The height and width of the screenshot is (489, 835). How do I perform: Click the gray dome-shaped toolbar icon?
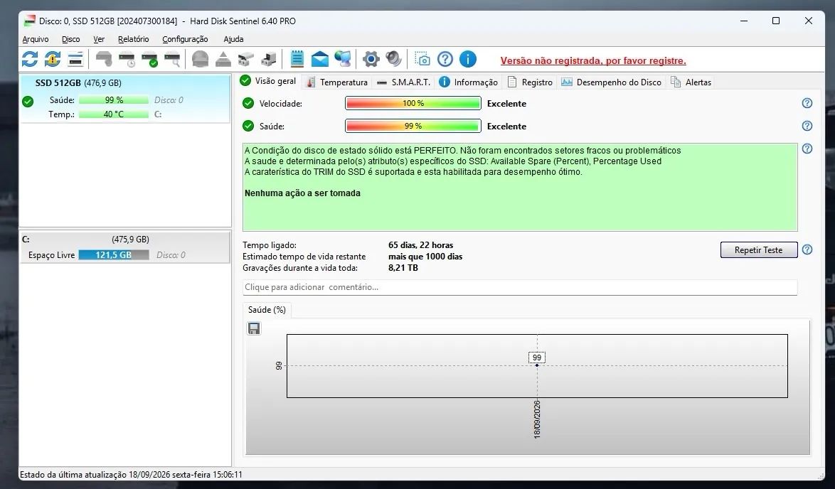tap(201, 59)
